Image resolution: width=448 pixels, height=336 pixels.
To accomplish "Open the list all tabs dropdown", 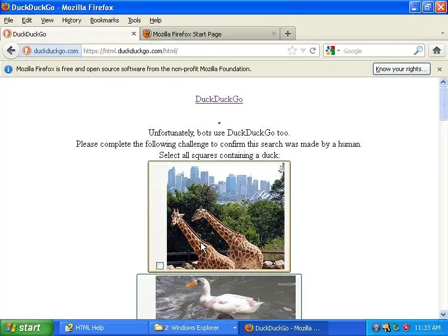I will click(442, 34).
